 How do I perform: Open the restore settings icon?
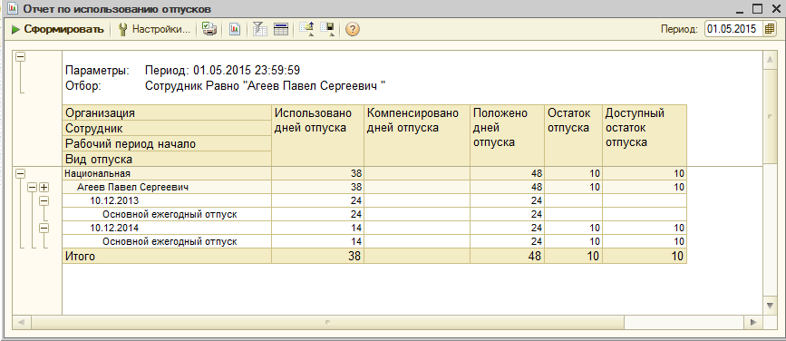click(x=306, y=30)
